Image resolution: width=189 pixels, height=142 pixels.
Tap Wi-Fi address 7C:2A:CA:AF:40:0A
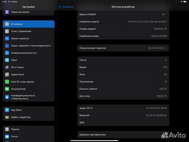[156, 108]
